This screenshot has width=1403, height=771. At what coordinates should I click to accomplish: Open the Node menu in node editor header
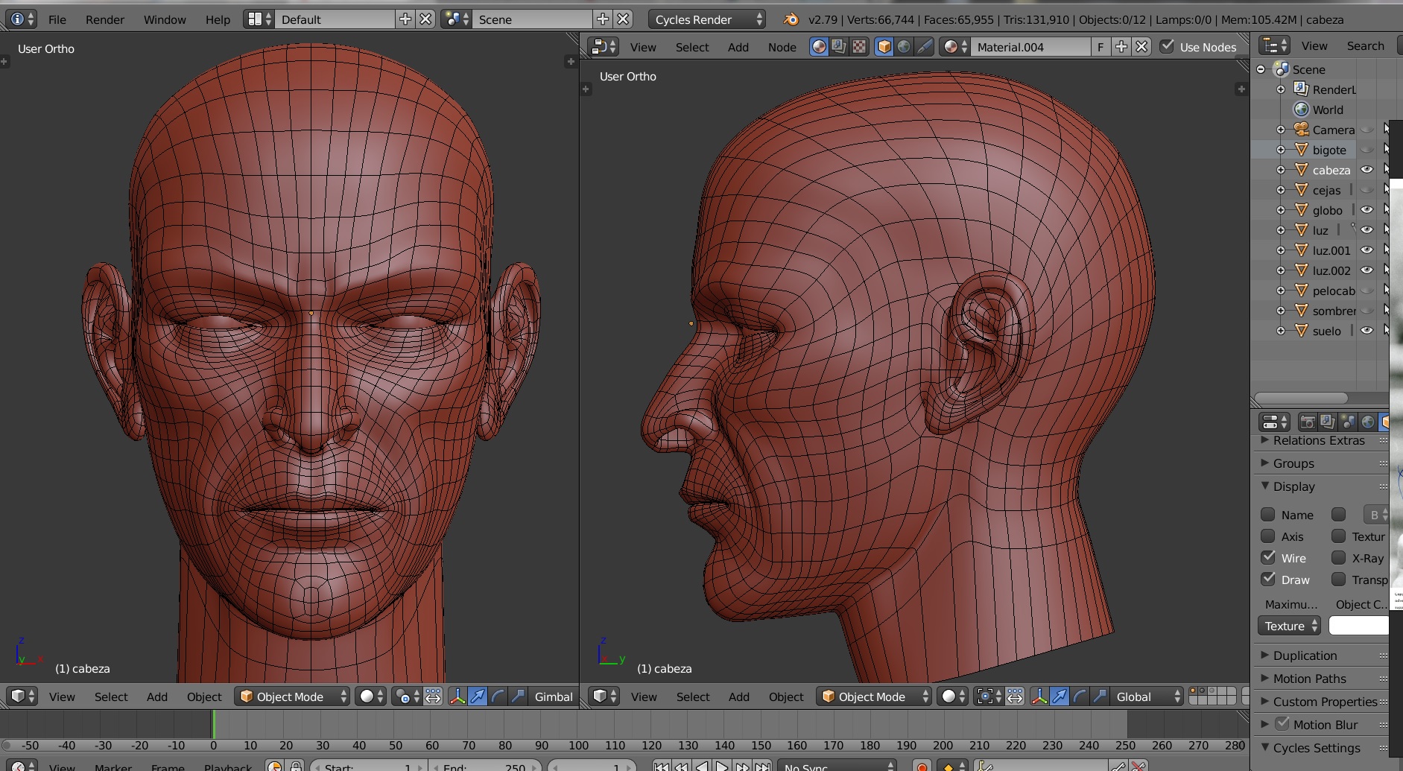pyautogui.click(x=782, y=47)
